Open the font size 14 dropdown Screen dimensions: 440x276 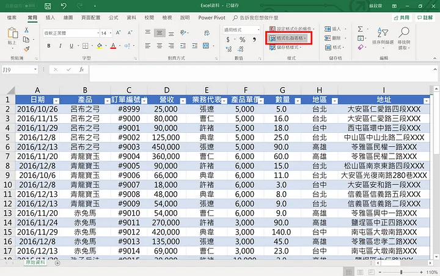click(x=111, y=33)
